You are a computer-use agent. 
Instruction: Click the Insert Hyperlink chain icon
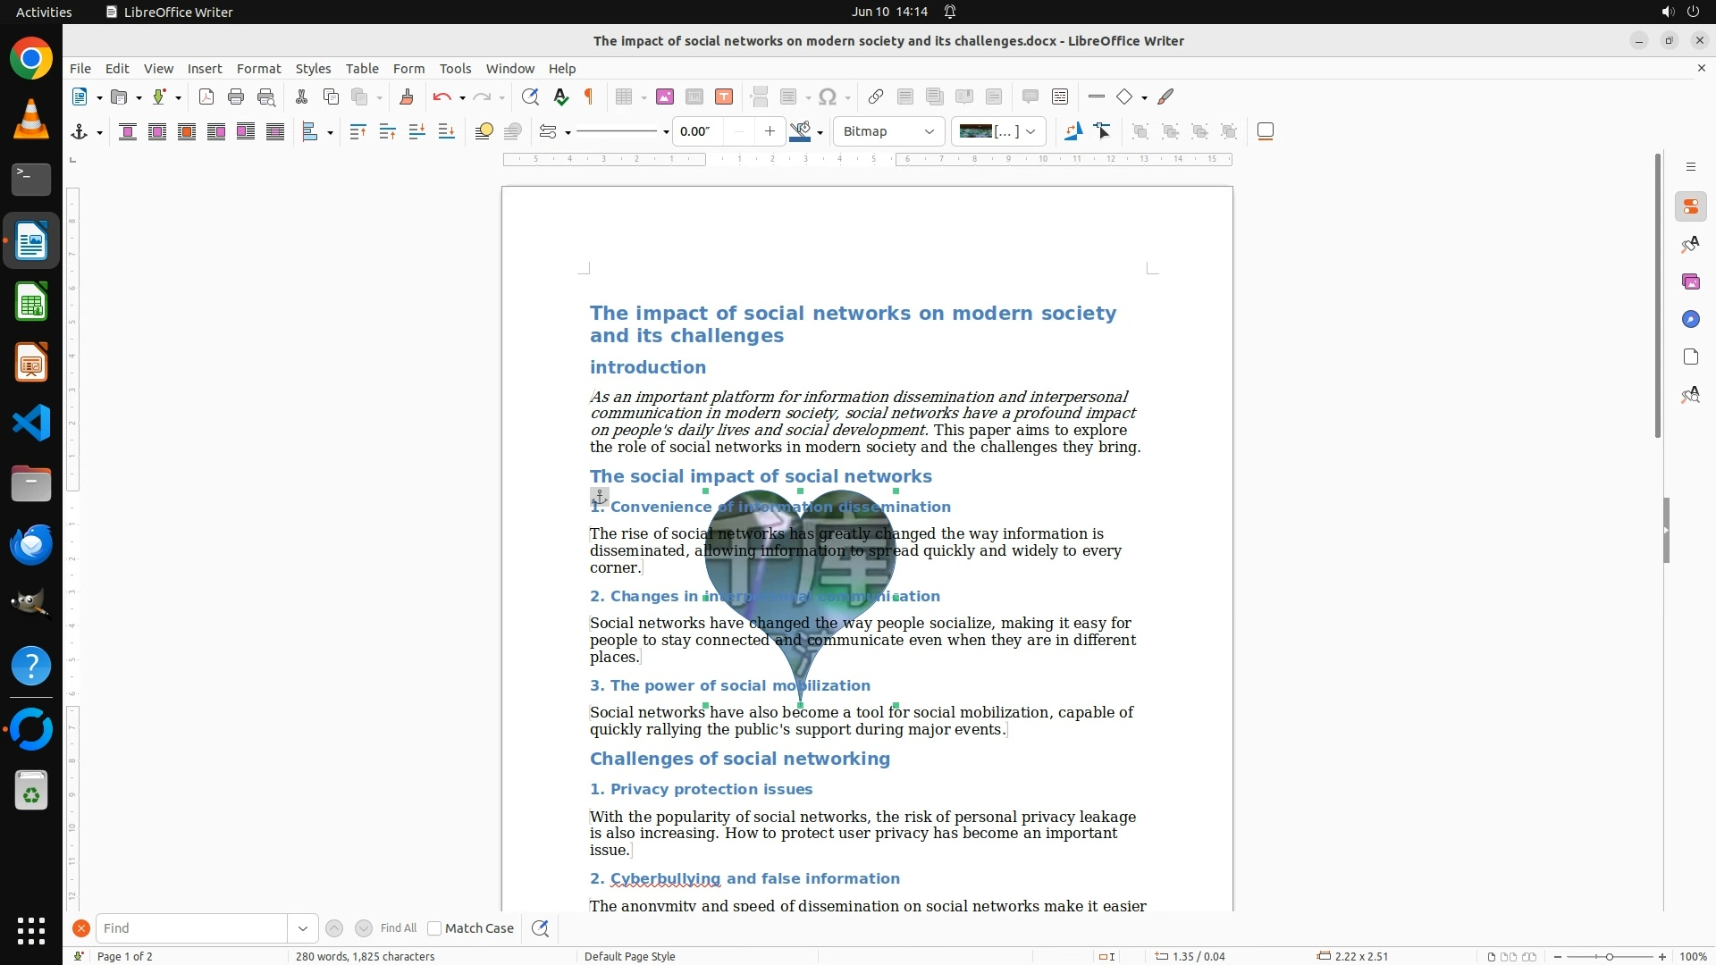[876, 96]
